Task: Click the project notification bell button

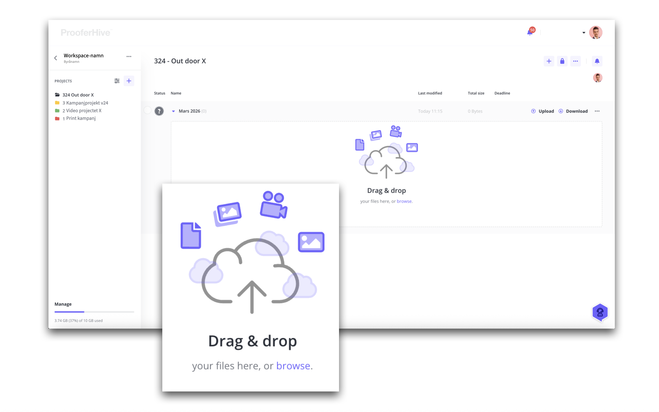Action: tap(597, 61)
